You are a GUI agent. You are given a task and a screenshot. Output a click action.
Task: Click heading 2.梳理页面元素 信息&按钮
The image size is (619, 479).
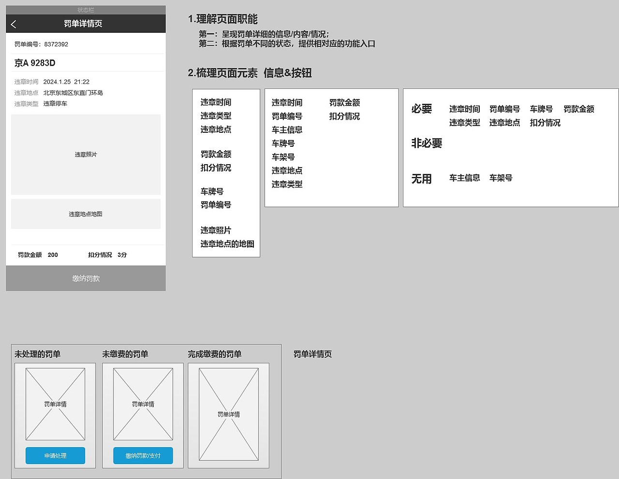point(250,73)
